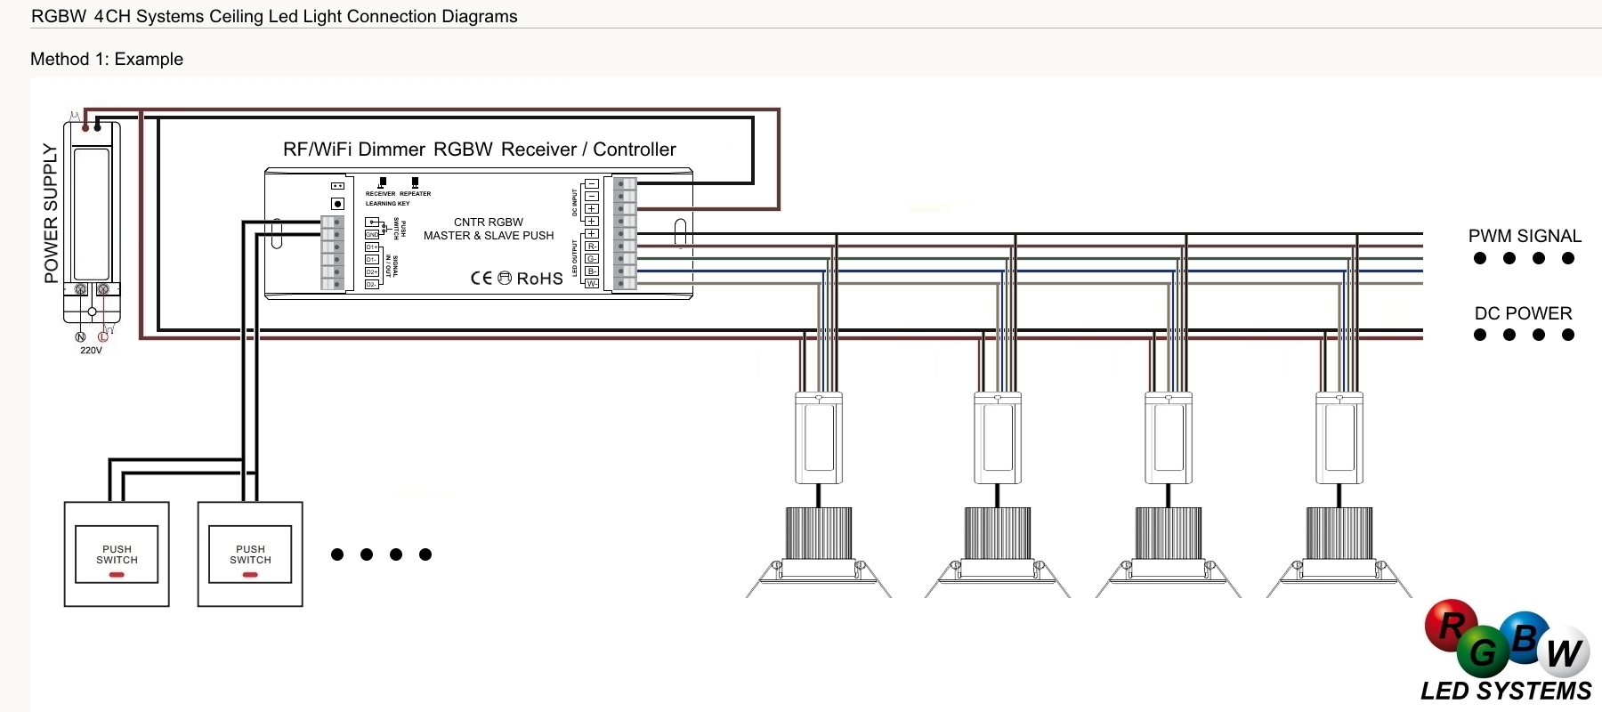
Task: Select the DC POWER label
Action: (1523, 313)
